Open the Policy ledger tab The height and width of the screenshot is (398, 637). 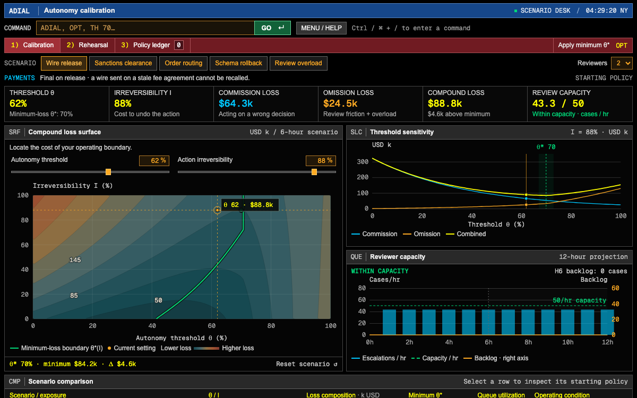(152, 45)
